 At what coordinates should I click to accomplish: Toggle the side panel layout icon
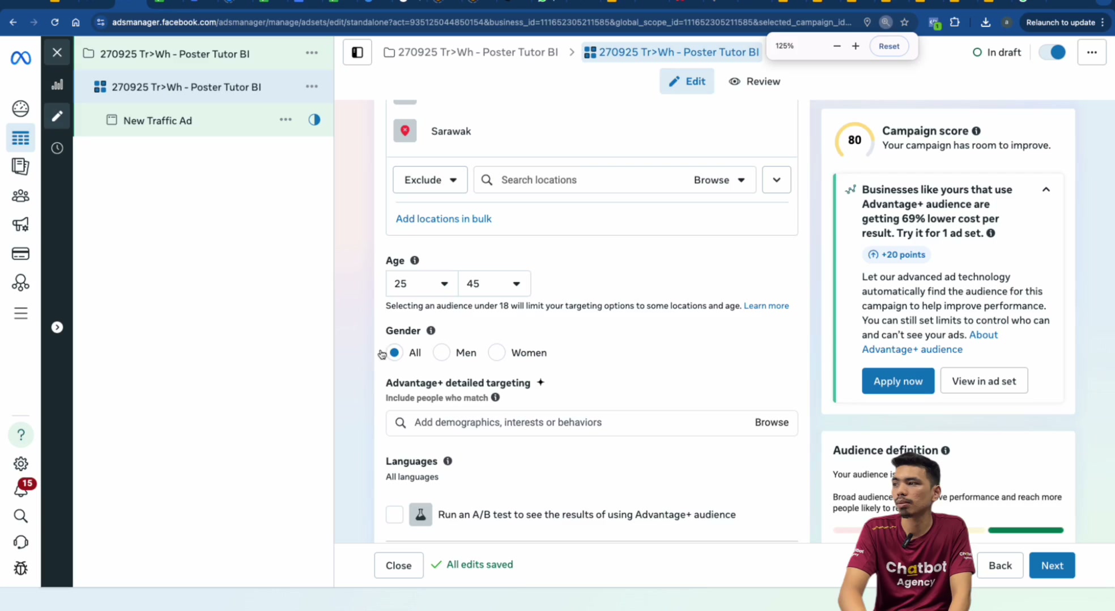point(358,53)
